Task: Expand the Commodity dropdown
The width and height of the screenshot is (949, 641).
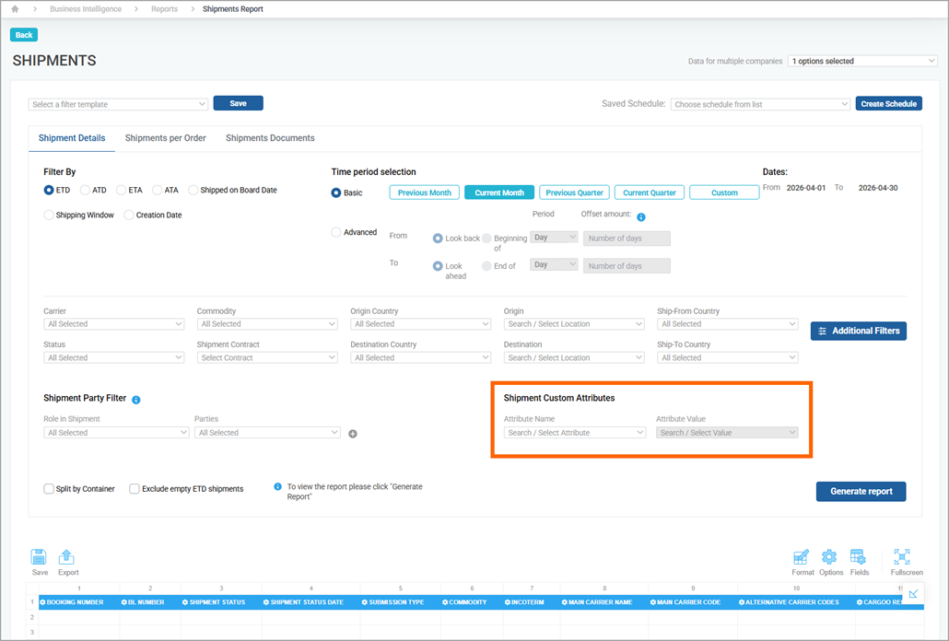Action: pyautogui.click(x=267, y=324)
